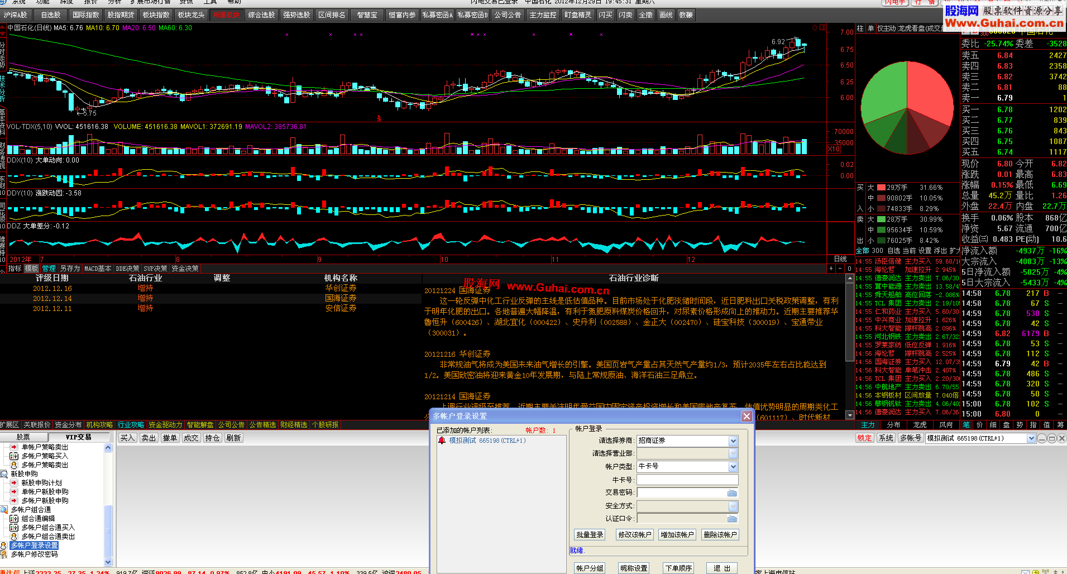Close the 多帐户登录设置 dialog

pos(747,416)
